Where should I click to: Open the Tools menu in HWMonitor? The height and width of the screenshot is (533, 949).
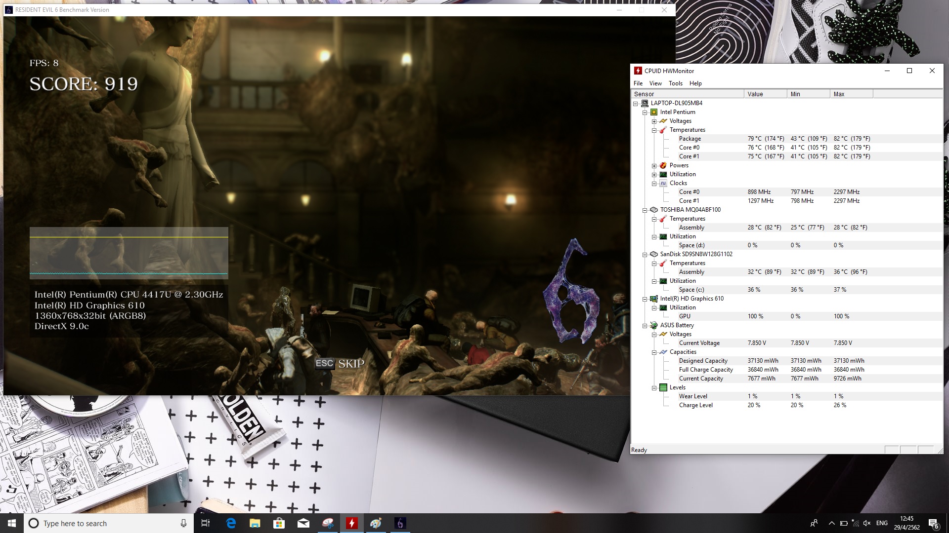coord(675,83)
